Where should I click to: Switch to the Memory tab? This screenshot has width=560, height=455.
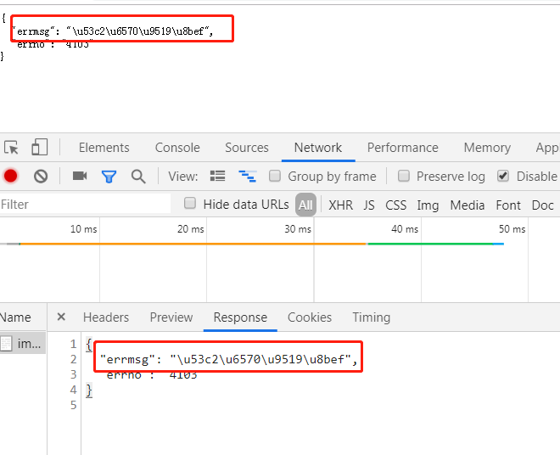pos(487,148)
